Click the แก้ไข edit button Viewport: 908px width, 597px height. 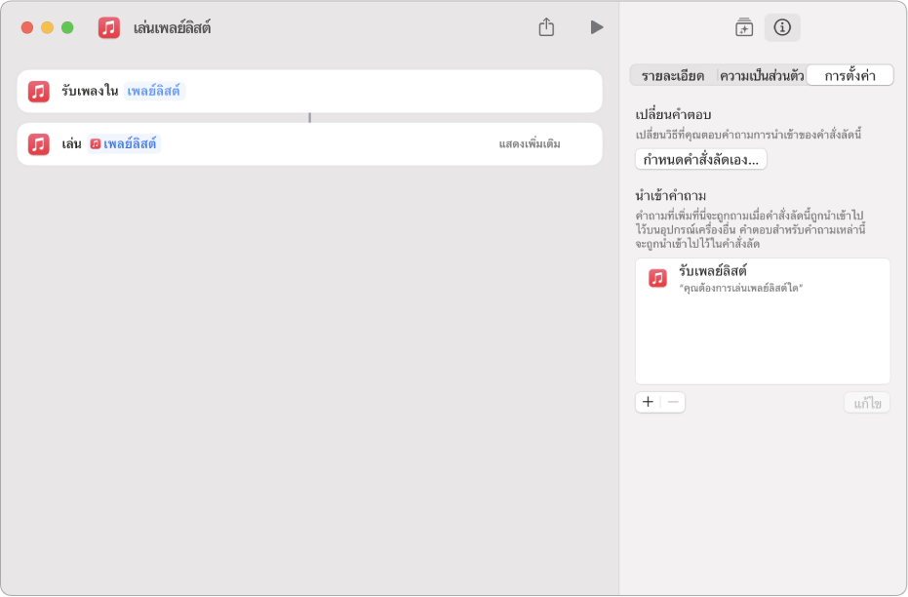click(867, 403)
